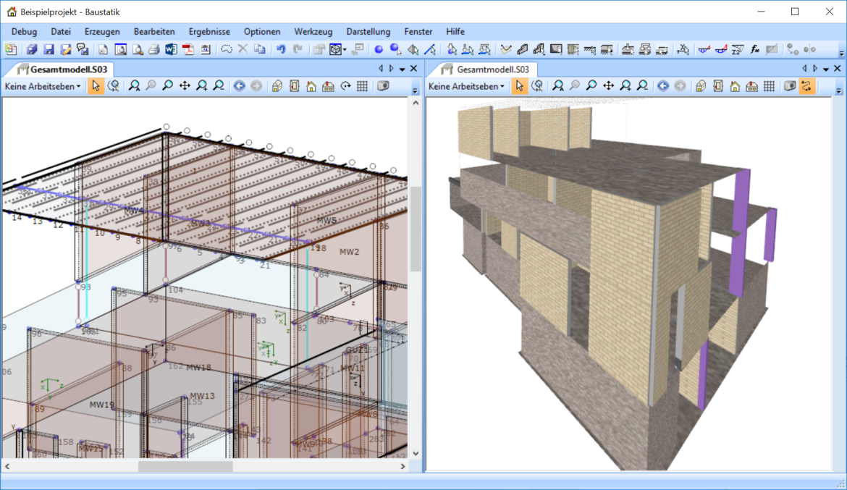The width and height of the screenshot is (847, 490).
Task: Click the Print icon in toolbar
Action: point(153,49)
